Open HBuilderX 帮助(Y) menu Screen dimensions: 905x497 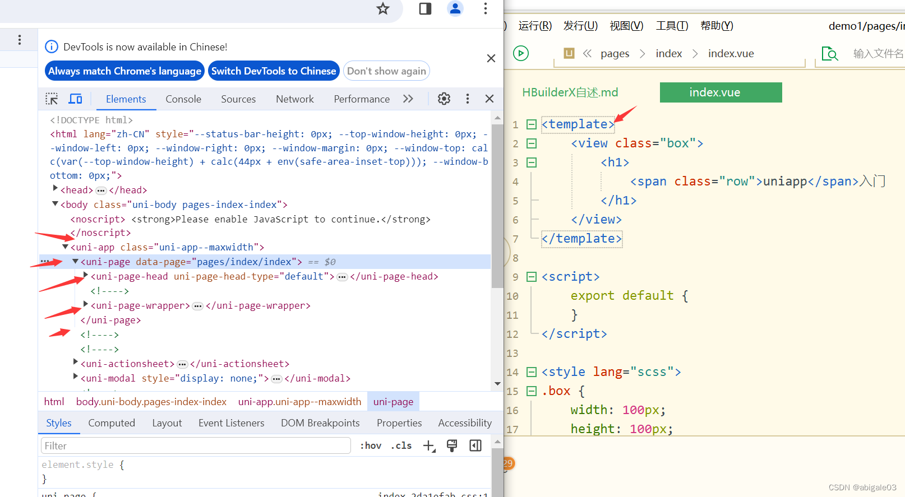click(x=717, y=26)
